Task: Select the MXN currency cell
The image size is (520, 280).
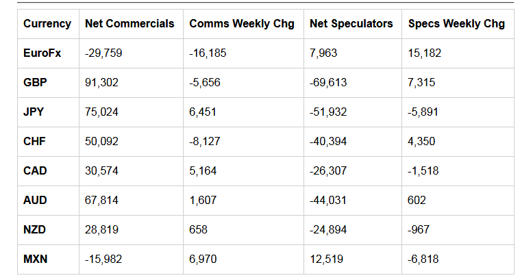Action: pos(36,259)
